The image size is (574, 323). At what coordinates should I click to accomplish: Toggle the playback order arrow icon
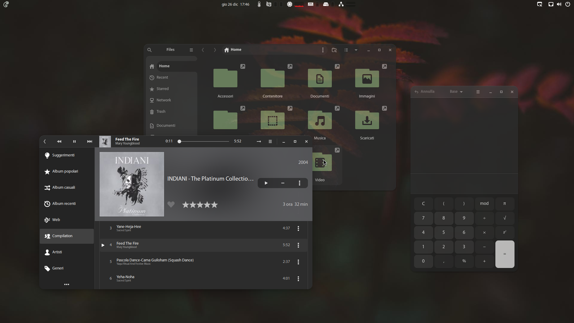259,141
